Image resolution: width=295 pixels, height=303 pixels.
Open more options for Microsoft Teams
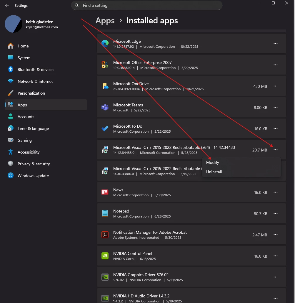276,108
